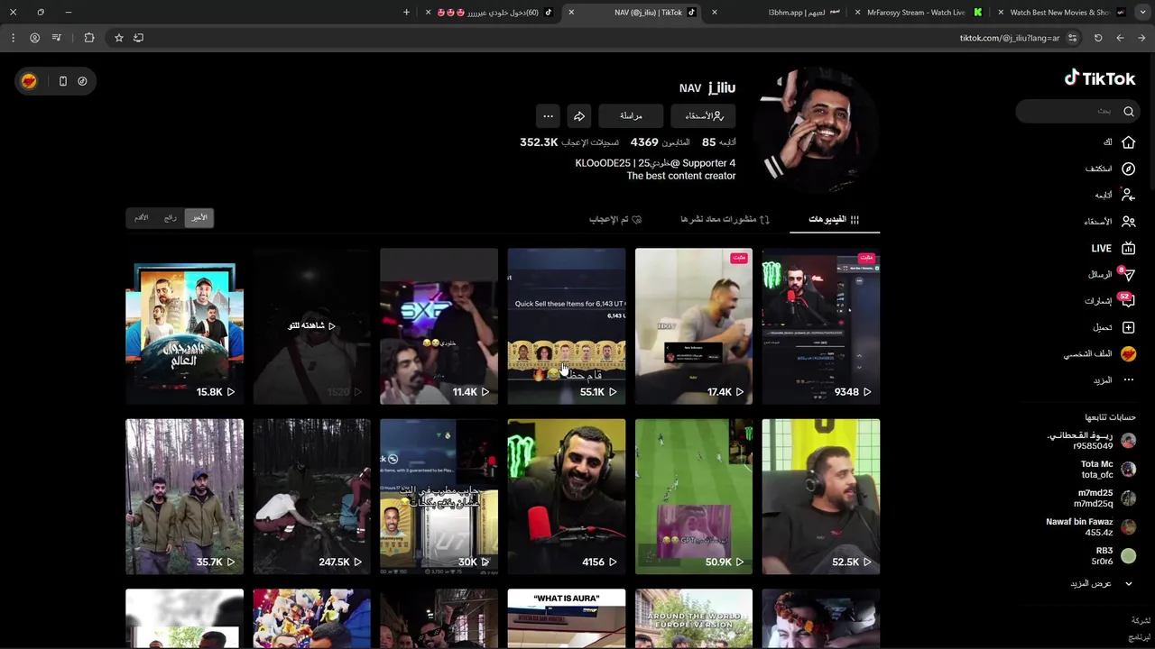Open the video with 15.8K views
1155x649 pixels.
(184, 326)
